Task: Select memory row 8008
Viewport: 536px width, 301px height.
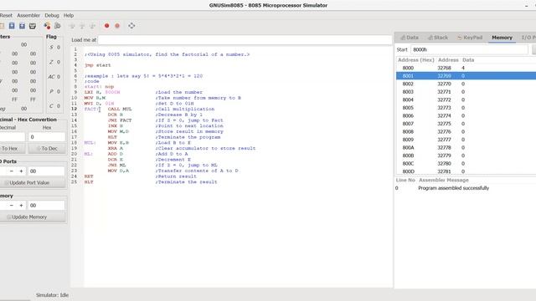Action: 466,131
